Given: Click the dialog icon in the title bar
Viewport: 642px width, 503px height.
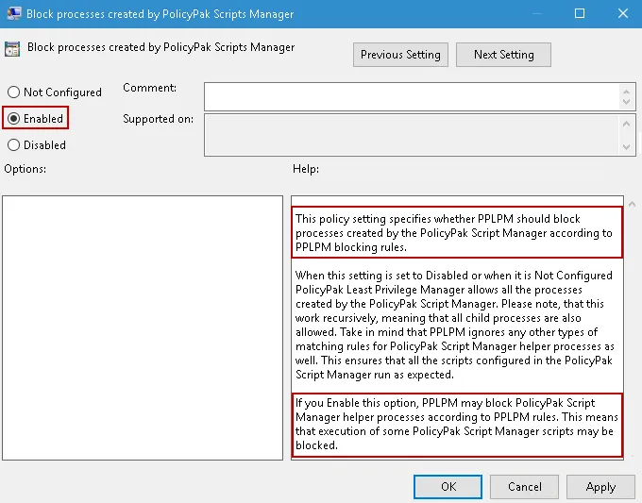Looking at the screenshot, I should click(x=13, y=13).
